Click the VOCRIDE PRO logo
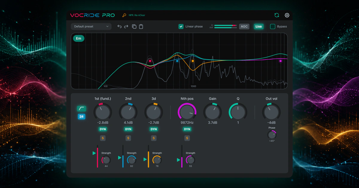The image size is (359, 188). [92, 15]
